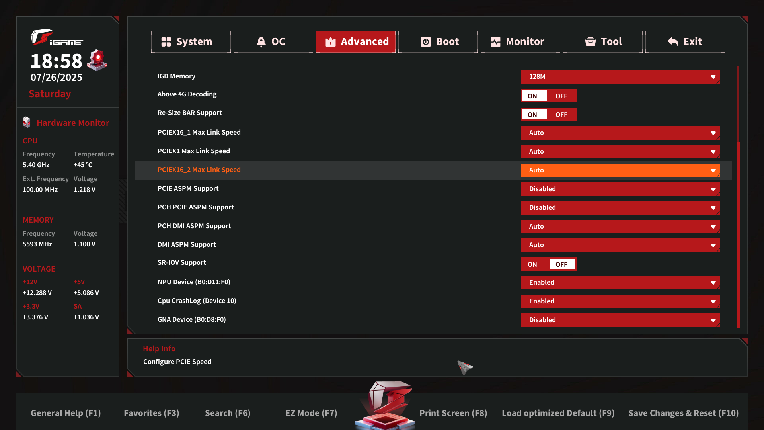Click the Tool toolbox icon
Screen dimensions: 764x430
(590, 42)
